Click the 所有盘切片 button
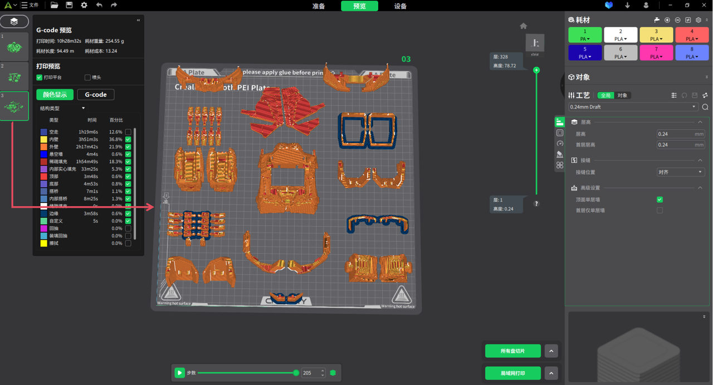The image size is (713, 385). pyautogui.click(x=513, y=351)
